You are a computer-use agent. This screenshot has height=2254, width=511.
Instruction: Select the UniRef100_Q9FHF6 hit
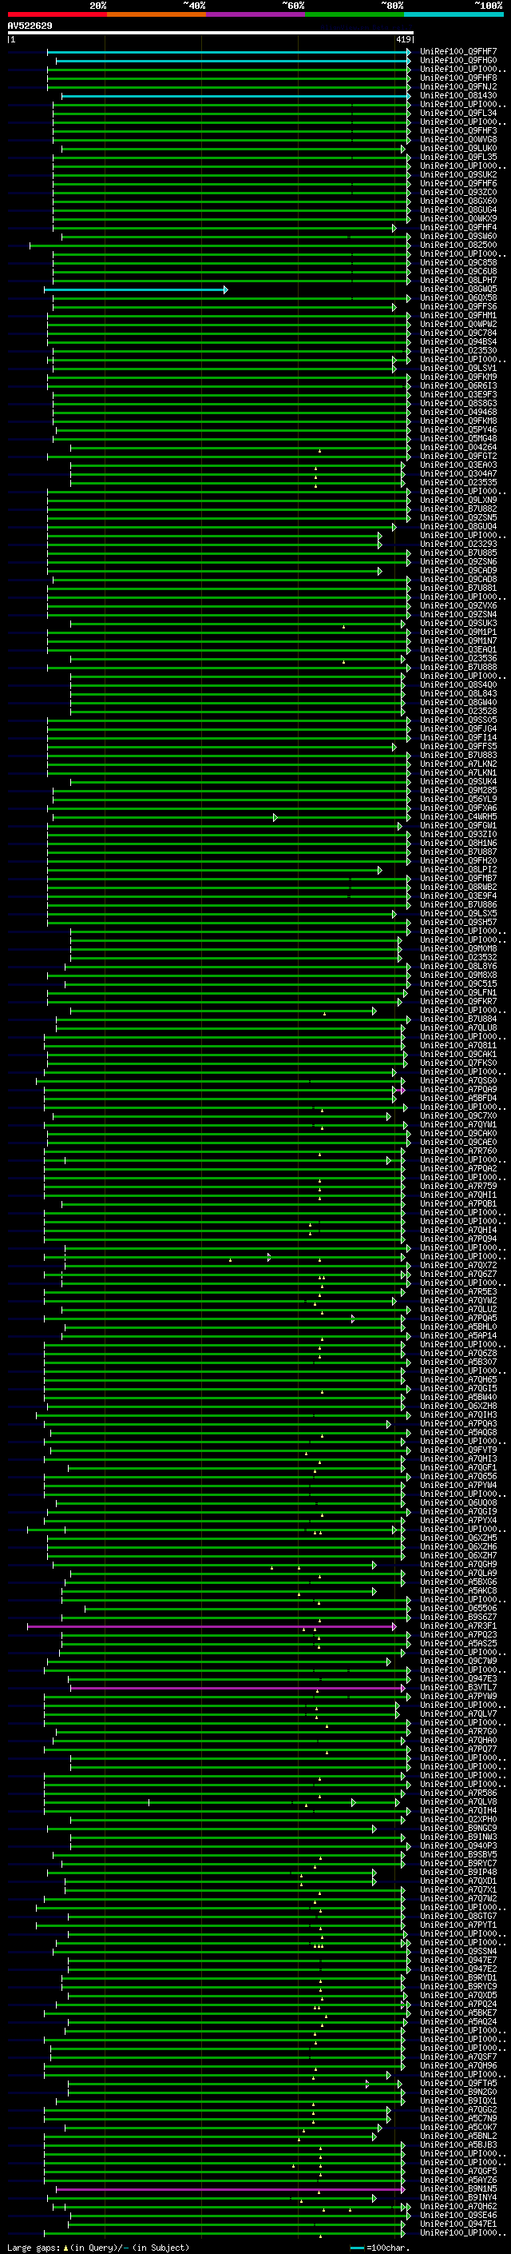click(458, 183)
